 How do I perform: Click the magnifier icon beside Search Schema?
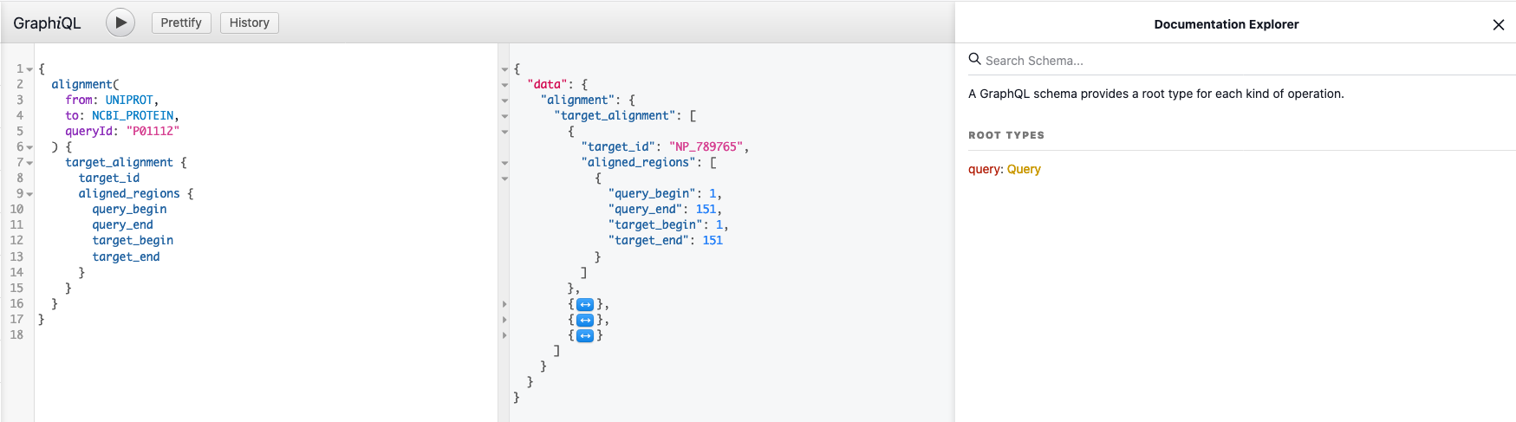974,59
